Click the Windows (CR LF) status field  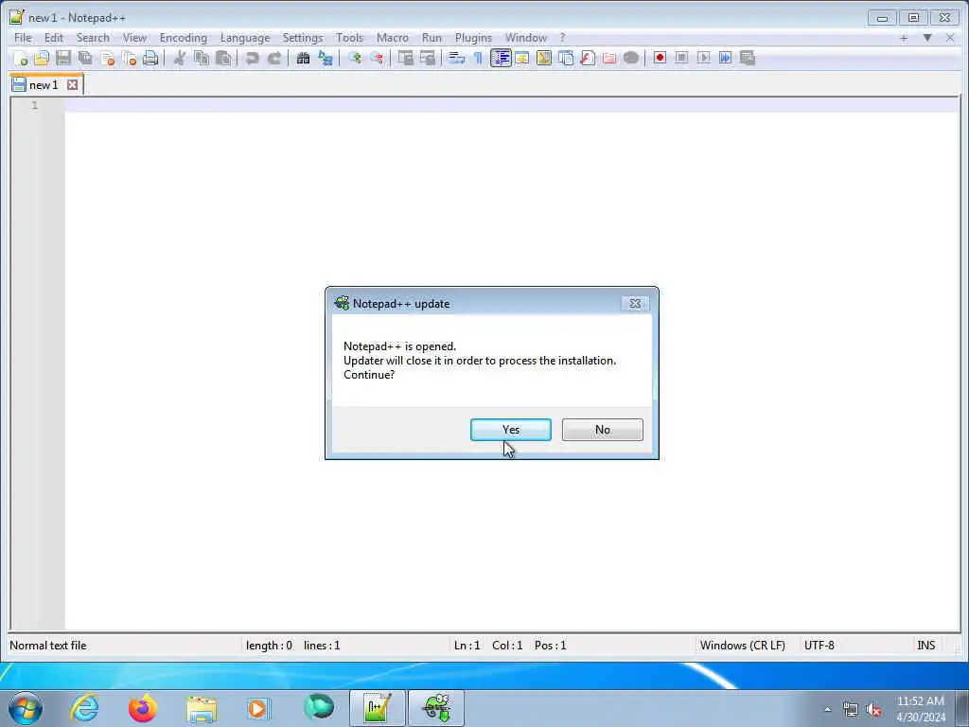pos(742,646)
